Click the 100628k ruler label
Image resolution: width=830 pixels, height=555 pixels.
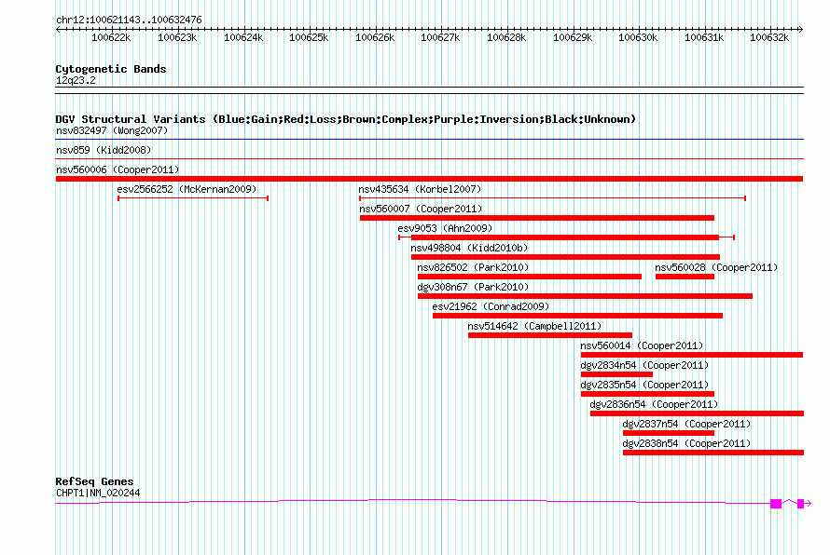(x=506, y=37)
